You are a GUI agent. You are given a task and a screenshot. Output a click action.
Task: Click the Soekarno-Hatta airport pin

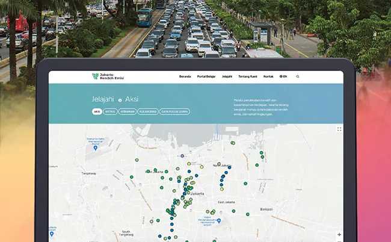click(x=95, y=148)
